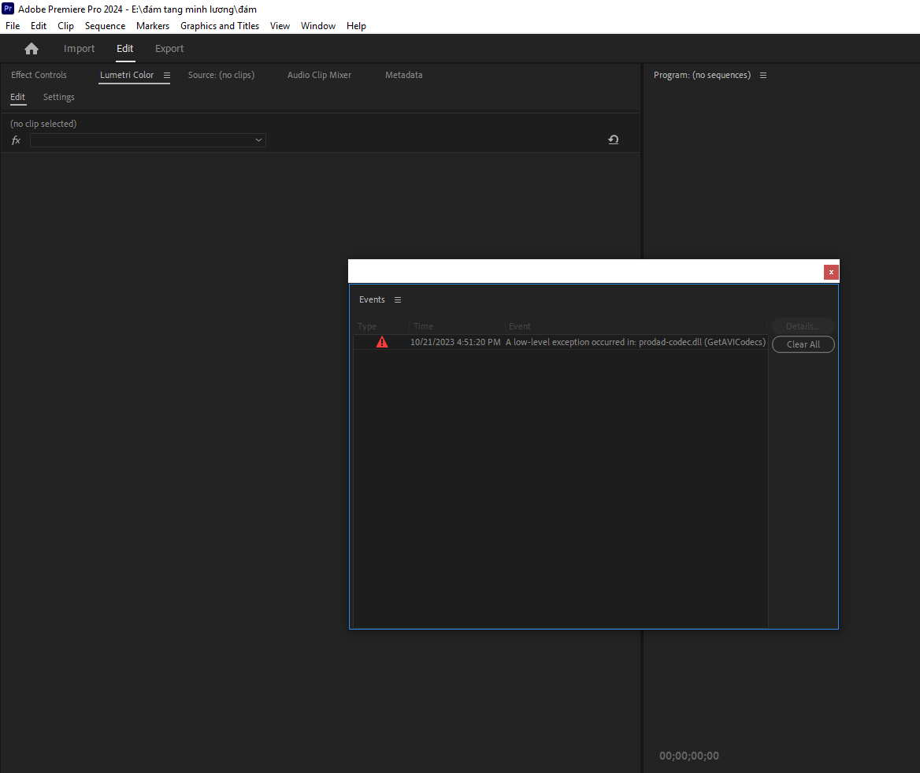Click the Home icon in the toolbar
Image resolution: width=920 pixels, height=773 pixels.
pyautogui.click(x=31, y=48)
